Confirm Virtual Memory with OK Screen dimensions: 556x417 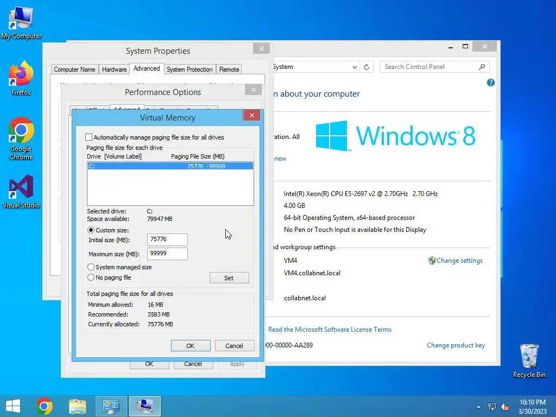(191, 346)
